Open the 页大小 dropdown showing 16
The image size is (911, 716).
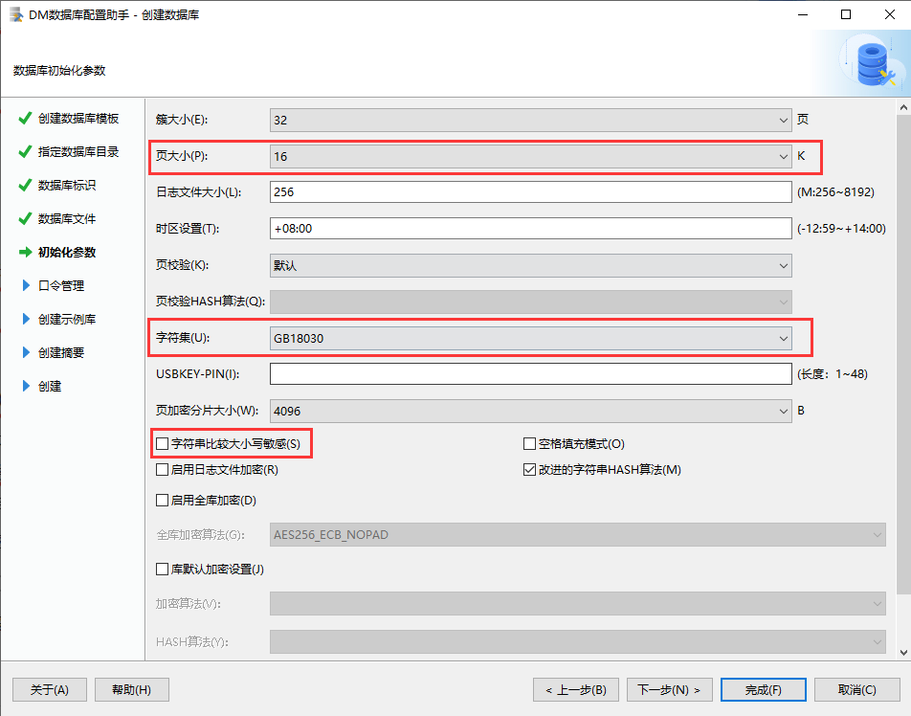pyautogui.click(x=530, y=156)
